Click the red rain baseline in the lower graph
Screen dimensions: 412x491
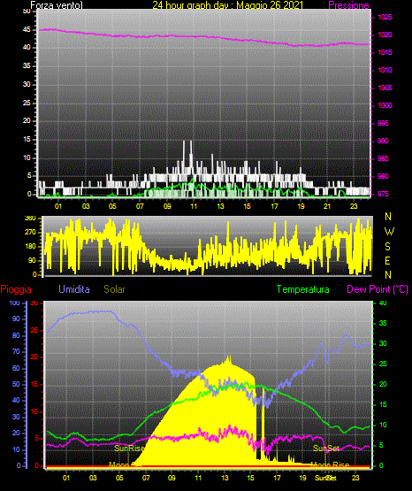click(x=208, y=467)
